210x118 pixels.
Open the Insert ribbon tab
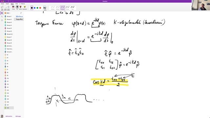(7, 4)
